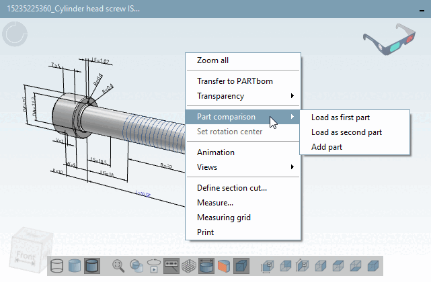
Task: Click the circular progress indicator icon
Action: 15,34
